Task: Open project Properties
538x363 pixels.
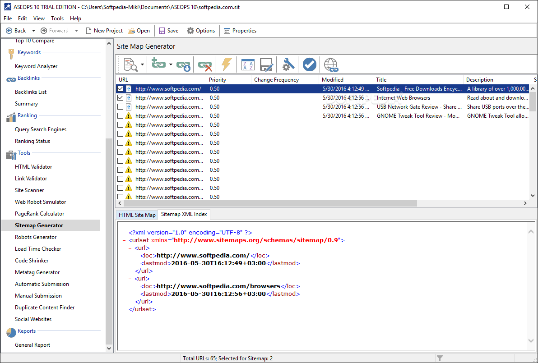Action: coord(240,31)
